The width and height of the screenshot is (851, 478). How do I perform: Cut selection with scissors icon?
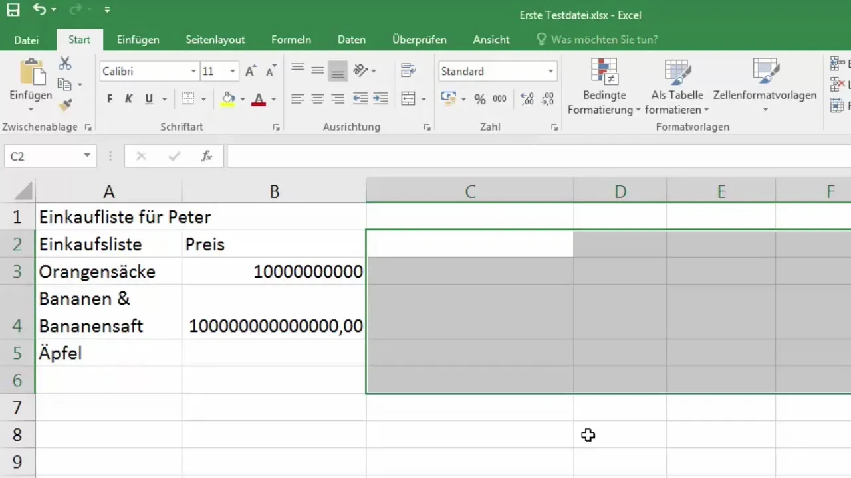point(64,64)
